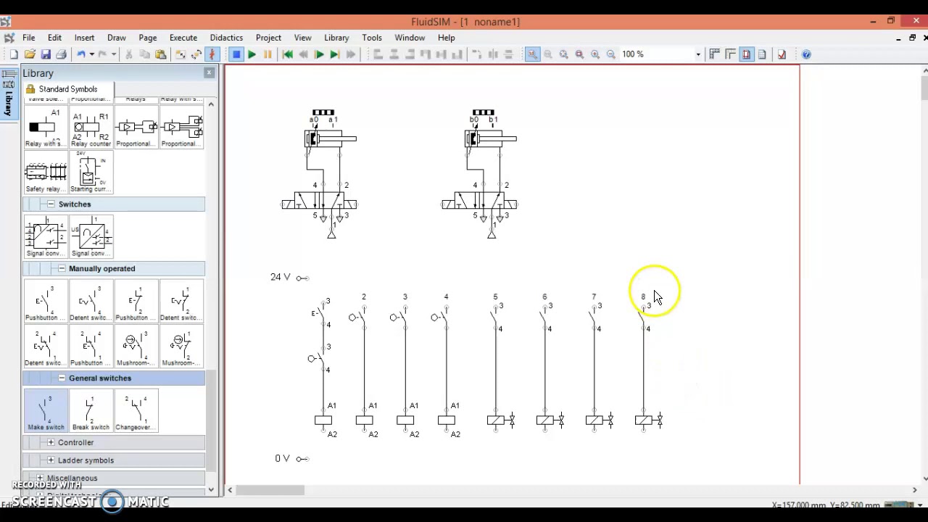This screenshot has height=522, width=928.
Task: Save the circuit with the diskette icon
Action: click(x=46, y=54)
